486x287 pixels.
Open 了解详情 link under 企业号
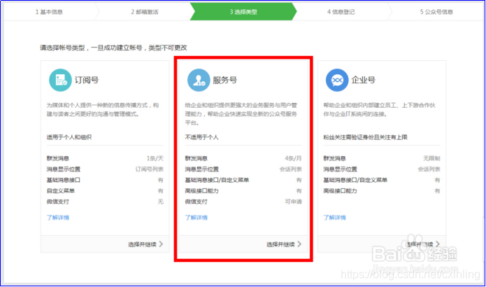(335, 218)
